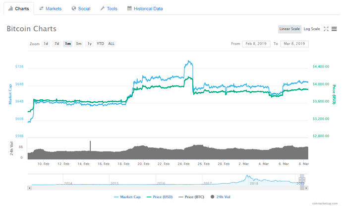Select Linear Scale button
The image size is (343, 206).
coord(289,29)
